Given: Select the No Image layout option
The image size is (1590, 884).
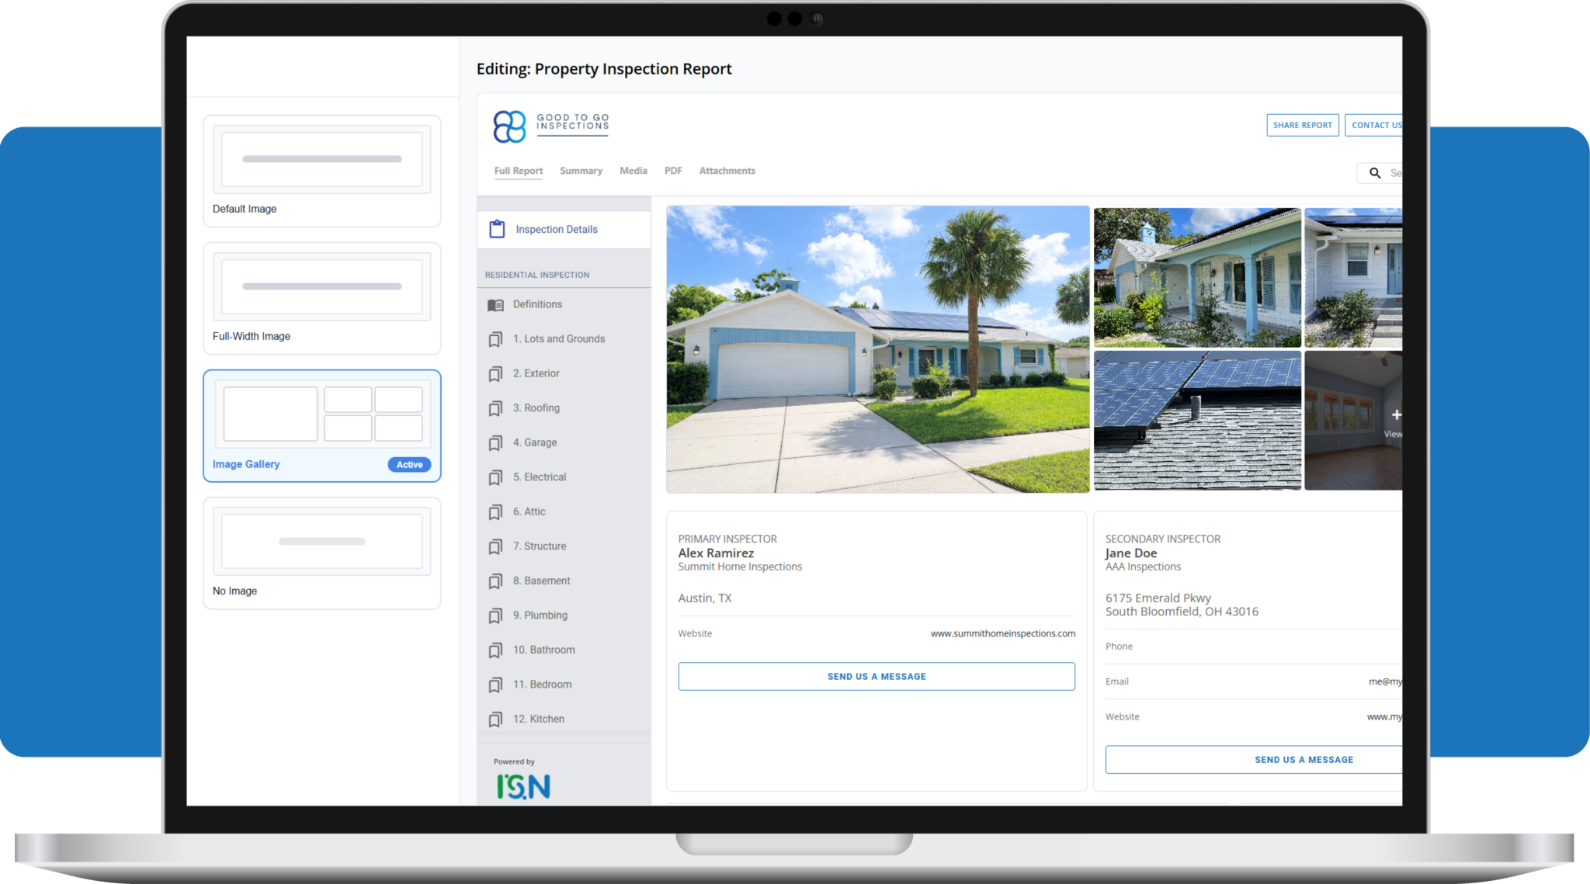Looking at the screenshot, I should [322, 553].
